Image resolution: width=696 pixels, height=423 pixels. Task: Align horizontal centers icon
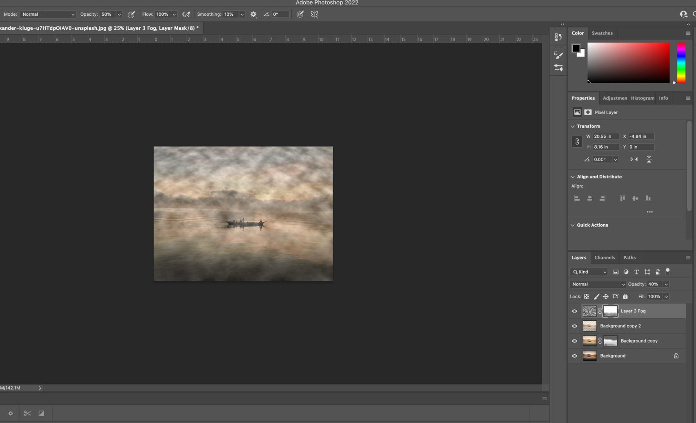(x=590, y=198)
